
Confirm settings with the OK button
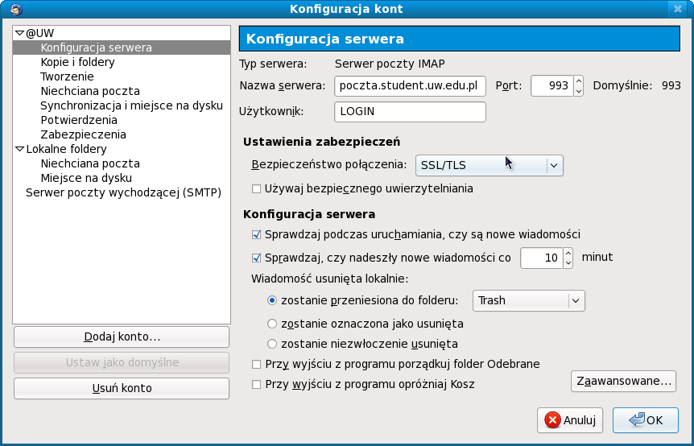click(x=645, y=419)
